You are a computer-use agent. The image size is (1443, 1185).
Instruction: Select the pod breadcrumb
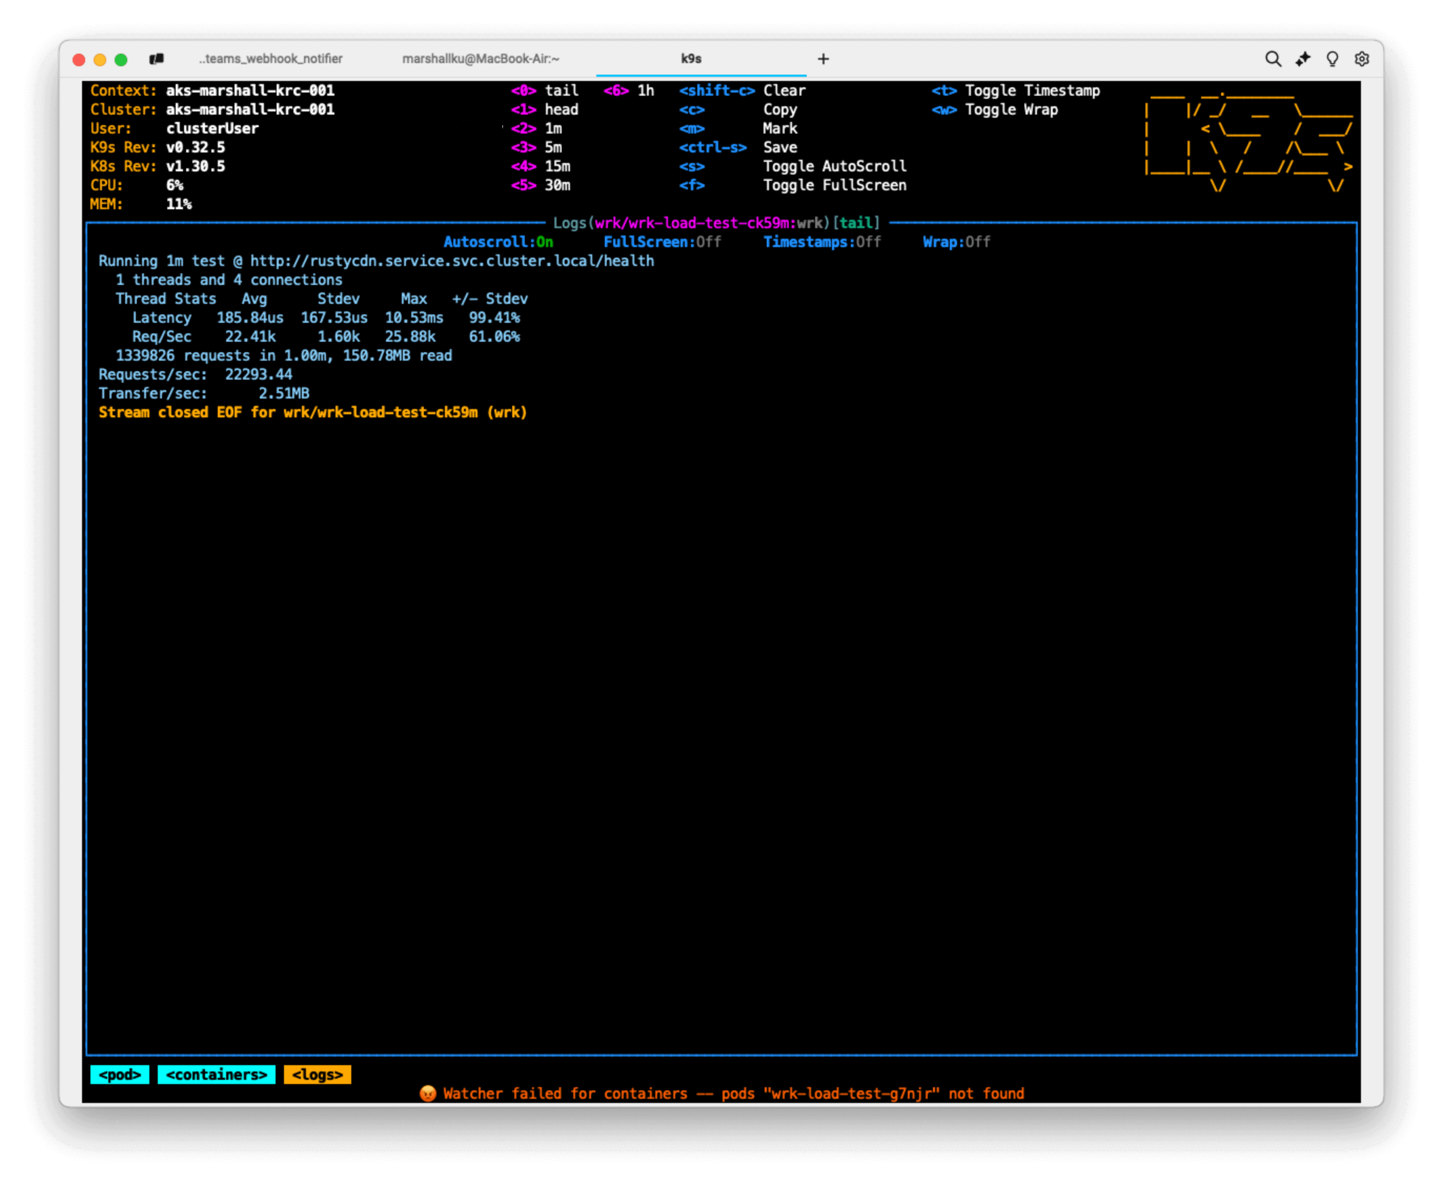point(119,1075)
